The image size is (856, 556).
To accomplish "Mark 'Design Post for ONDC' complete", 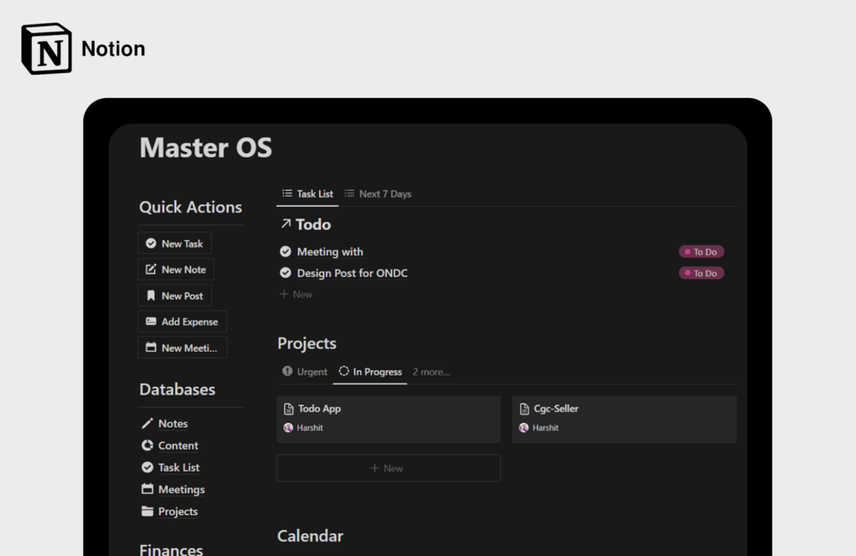I will click(x=285, y=272).
